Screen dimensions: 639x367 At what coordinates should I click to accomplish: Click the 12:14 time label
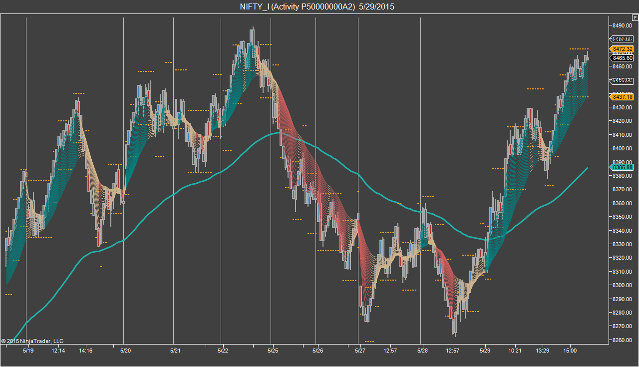58,351
